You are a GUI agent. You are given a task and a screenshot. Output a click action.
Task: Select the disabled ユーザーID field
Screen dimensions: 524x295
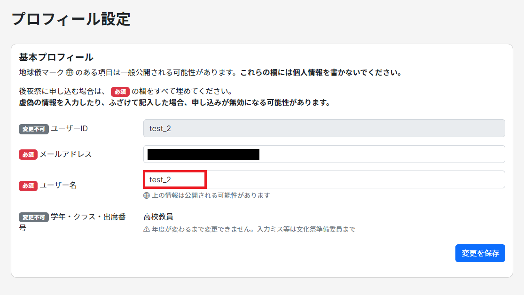point(324,128)
